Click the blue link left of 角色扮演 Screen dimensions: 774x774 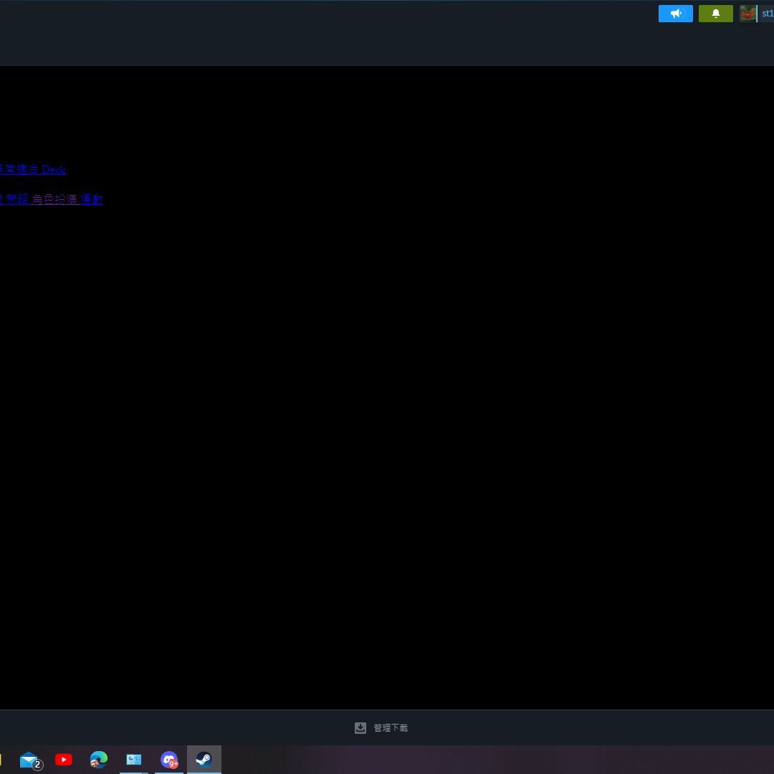coord(17,199)
